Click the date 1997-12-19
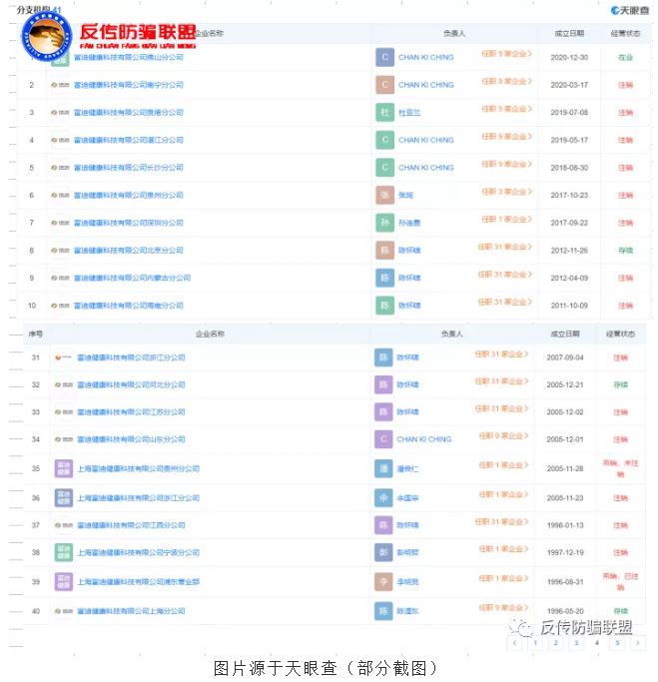658x682 pixels. [x=565, y=552]
